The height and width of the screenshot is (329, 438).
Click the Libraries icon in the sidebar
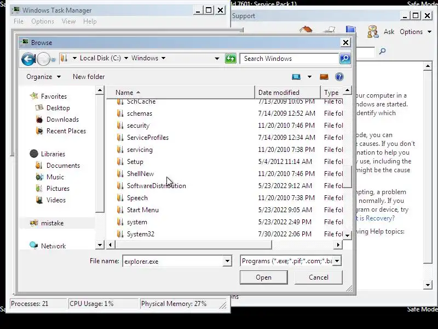click(x=34, y=154)
